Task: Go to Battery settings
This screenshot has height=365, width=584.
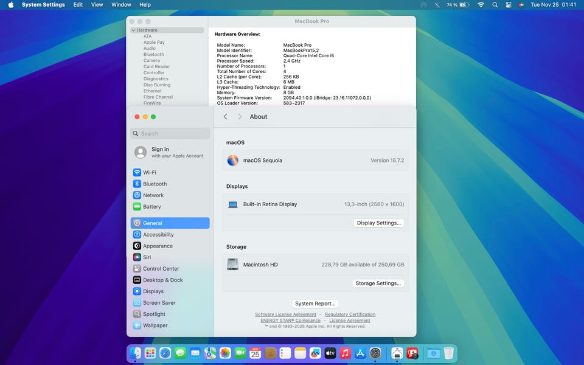Action: (x=152, y=207)
